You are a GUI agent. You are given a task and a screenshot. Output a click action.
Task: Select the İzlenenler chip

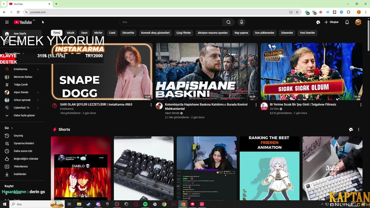coord(287,33)
